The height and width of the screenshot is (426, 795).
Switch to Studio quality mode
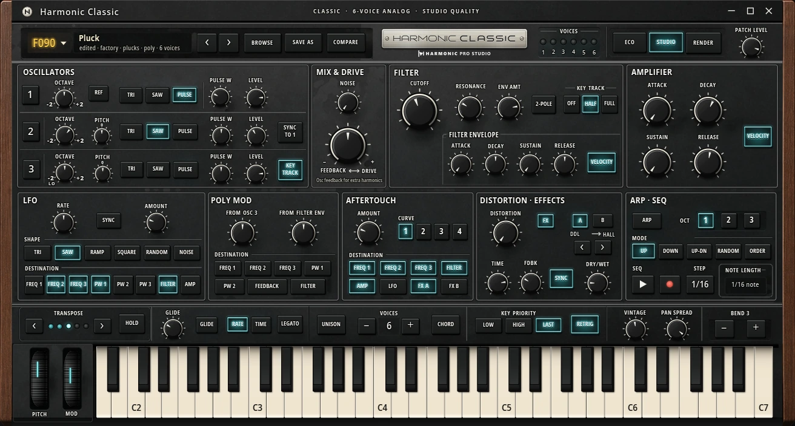(x=666, y=42)
